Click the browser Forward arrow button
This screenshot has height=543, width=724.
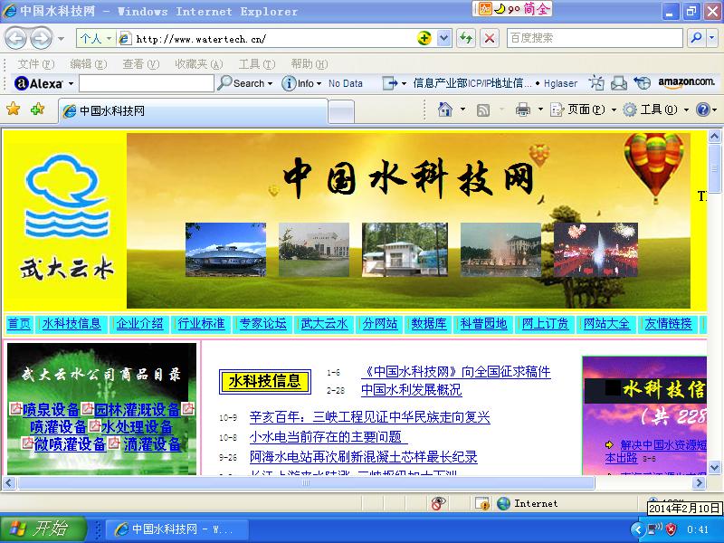click(x=42, y=38)
